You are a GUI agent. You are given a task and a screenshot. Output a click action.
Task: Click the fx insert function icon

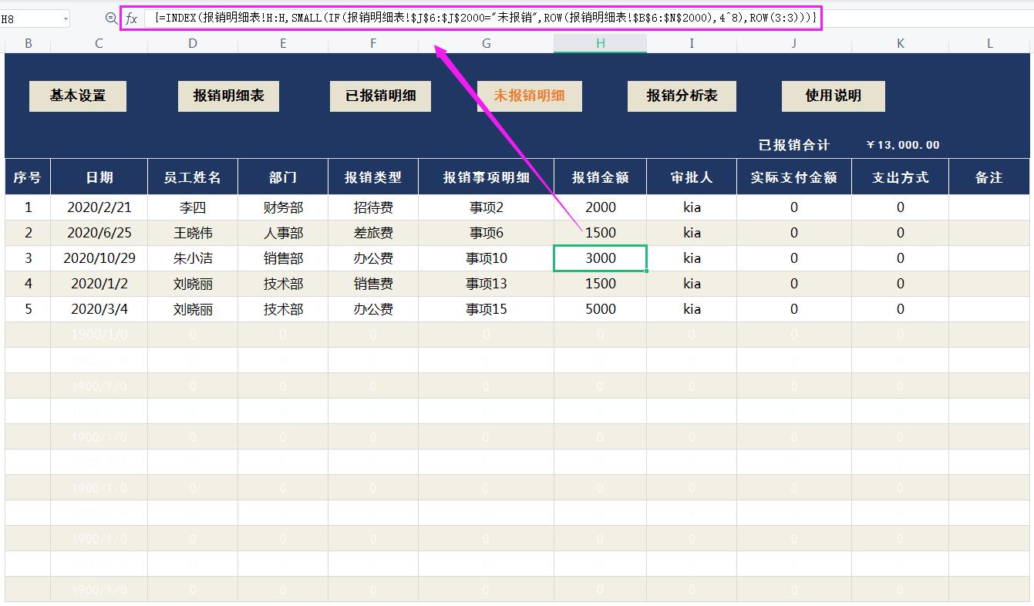[x=132, y=19]
